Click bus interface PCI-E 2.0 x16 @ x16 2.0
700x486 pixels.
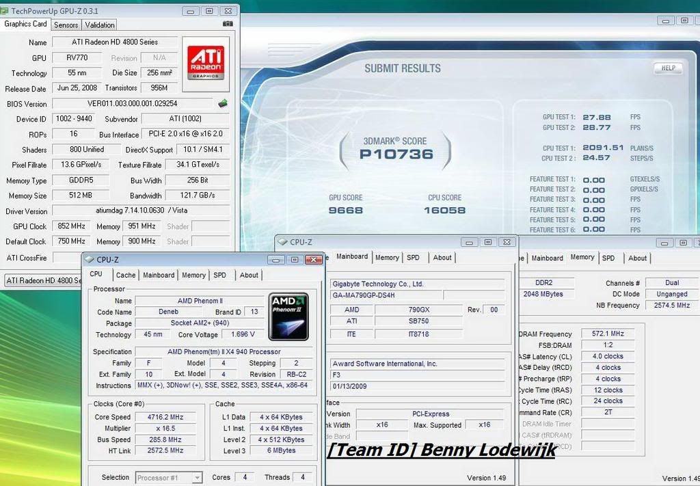pos(186,134)
